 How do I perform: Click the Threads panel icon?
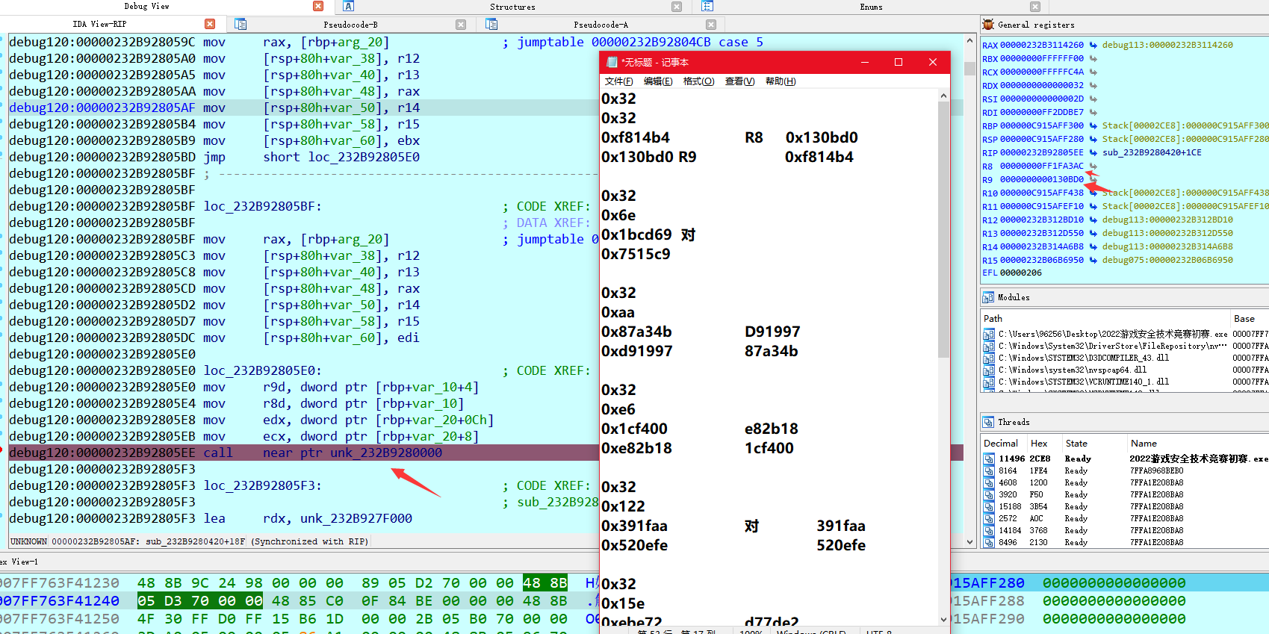(988, 422)
